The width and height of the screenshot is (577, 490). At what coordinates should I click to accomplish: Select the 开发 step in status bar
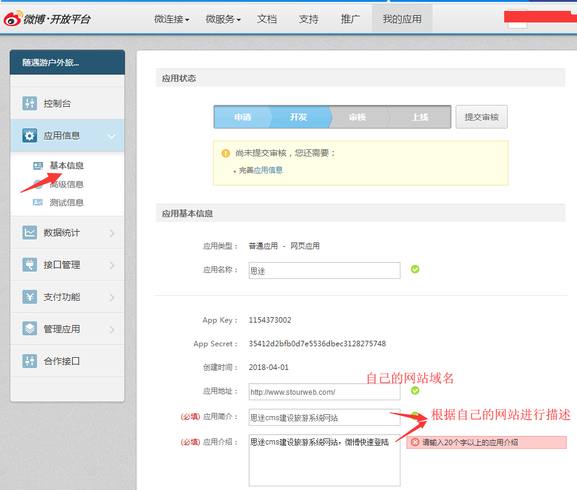(299, 117)
